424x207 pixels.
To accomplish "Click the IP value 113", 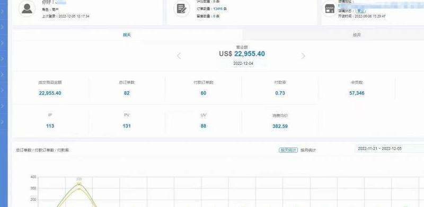I will (x=50, y=126).
